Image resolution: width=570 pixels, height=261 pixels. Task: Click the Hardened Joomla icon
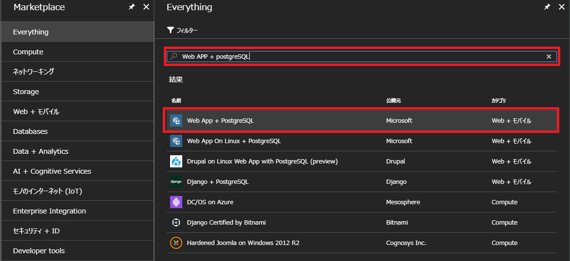176,243
